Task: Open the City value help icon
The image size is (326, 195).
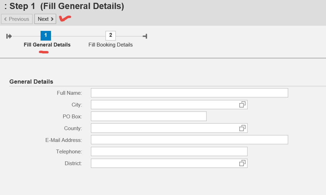Action: click(x=242, y=104)
